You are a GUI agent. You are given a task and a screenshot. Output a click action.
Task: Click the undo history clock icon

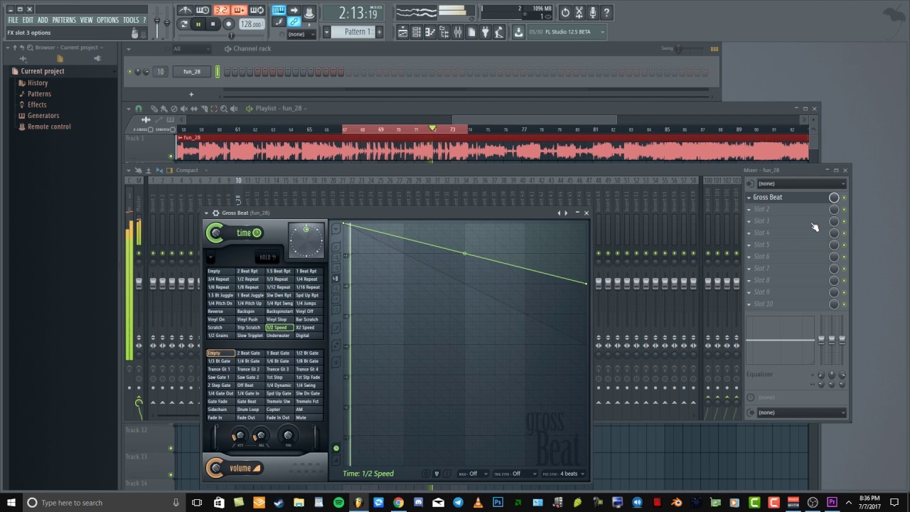click(565, 12)
